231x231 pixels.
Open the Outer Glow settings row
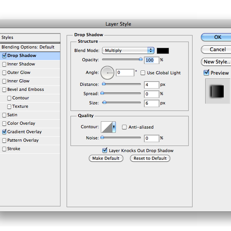pyautogui.click(x=30, y=73)
